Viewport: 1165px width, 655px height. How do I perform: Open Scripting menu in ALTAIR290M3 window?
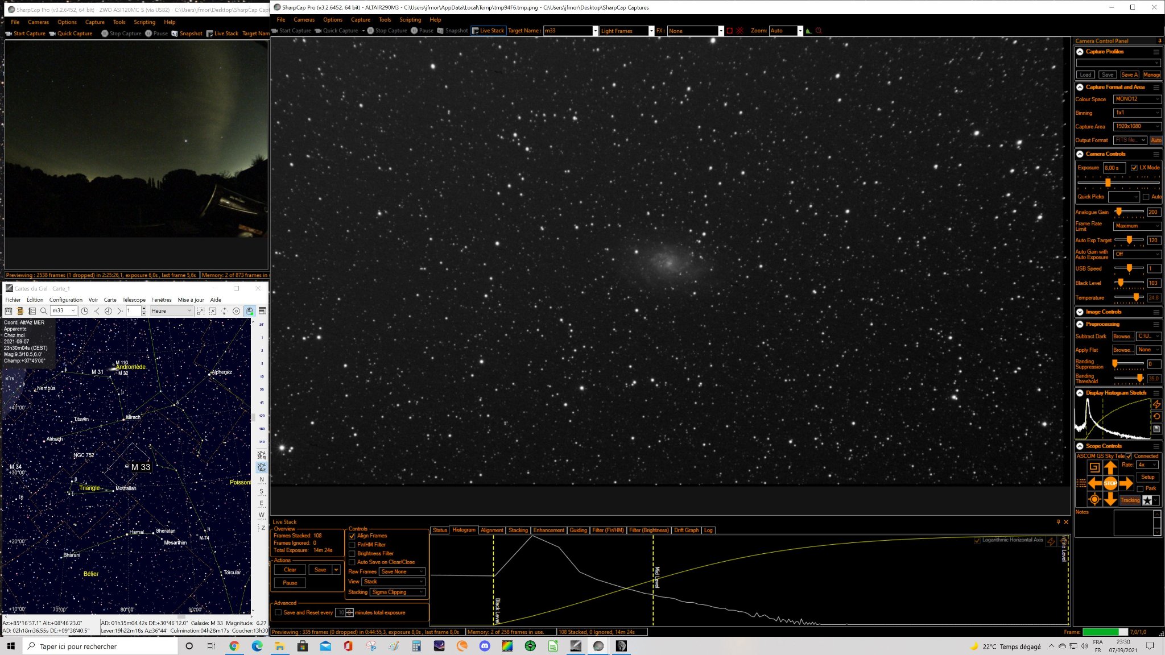point(410,19)
